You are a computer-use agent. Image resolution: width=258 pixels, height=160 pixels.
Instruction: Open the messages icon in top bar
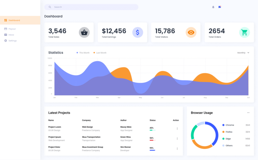pyautogui.click(x=220, y=7)
